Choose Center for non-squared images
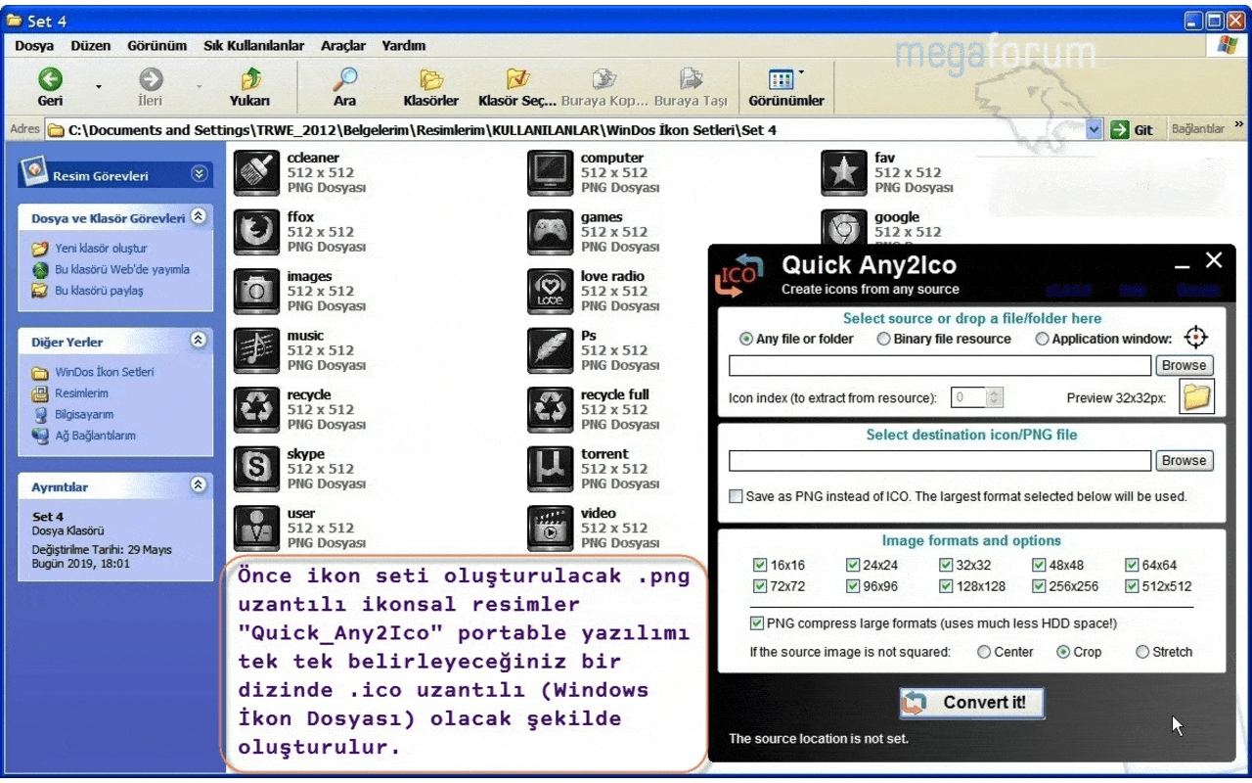The height and width of the screenshot is (783, 1252). pyautogui.click(x=984, y=652)
